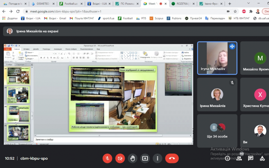Click shared PowerPoint Файл tab

point(7,49)
